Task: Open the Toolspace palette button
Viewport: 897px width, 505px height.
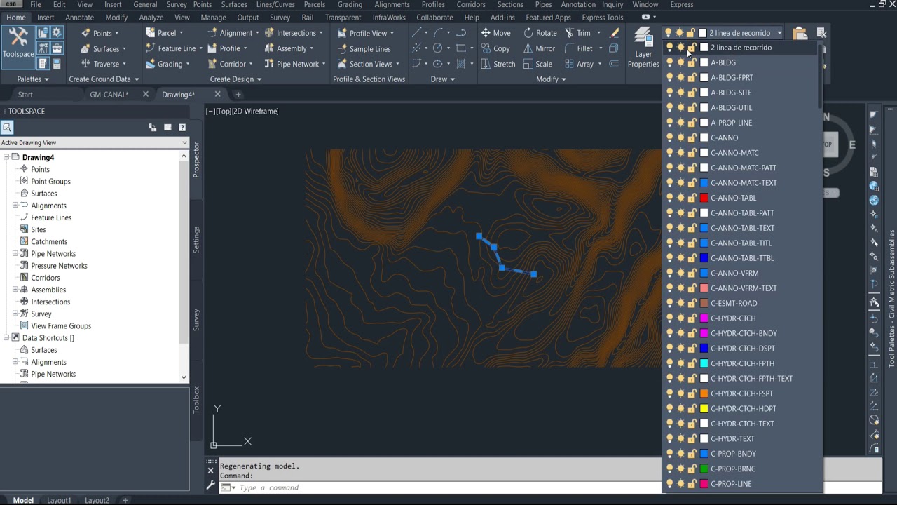Action: (x=18, y=46)
